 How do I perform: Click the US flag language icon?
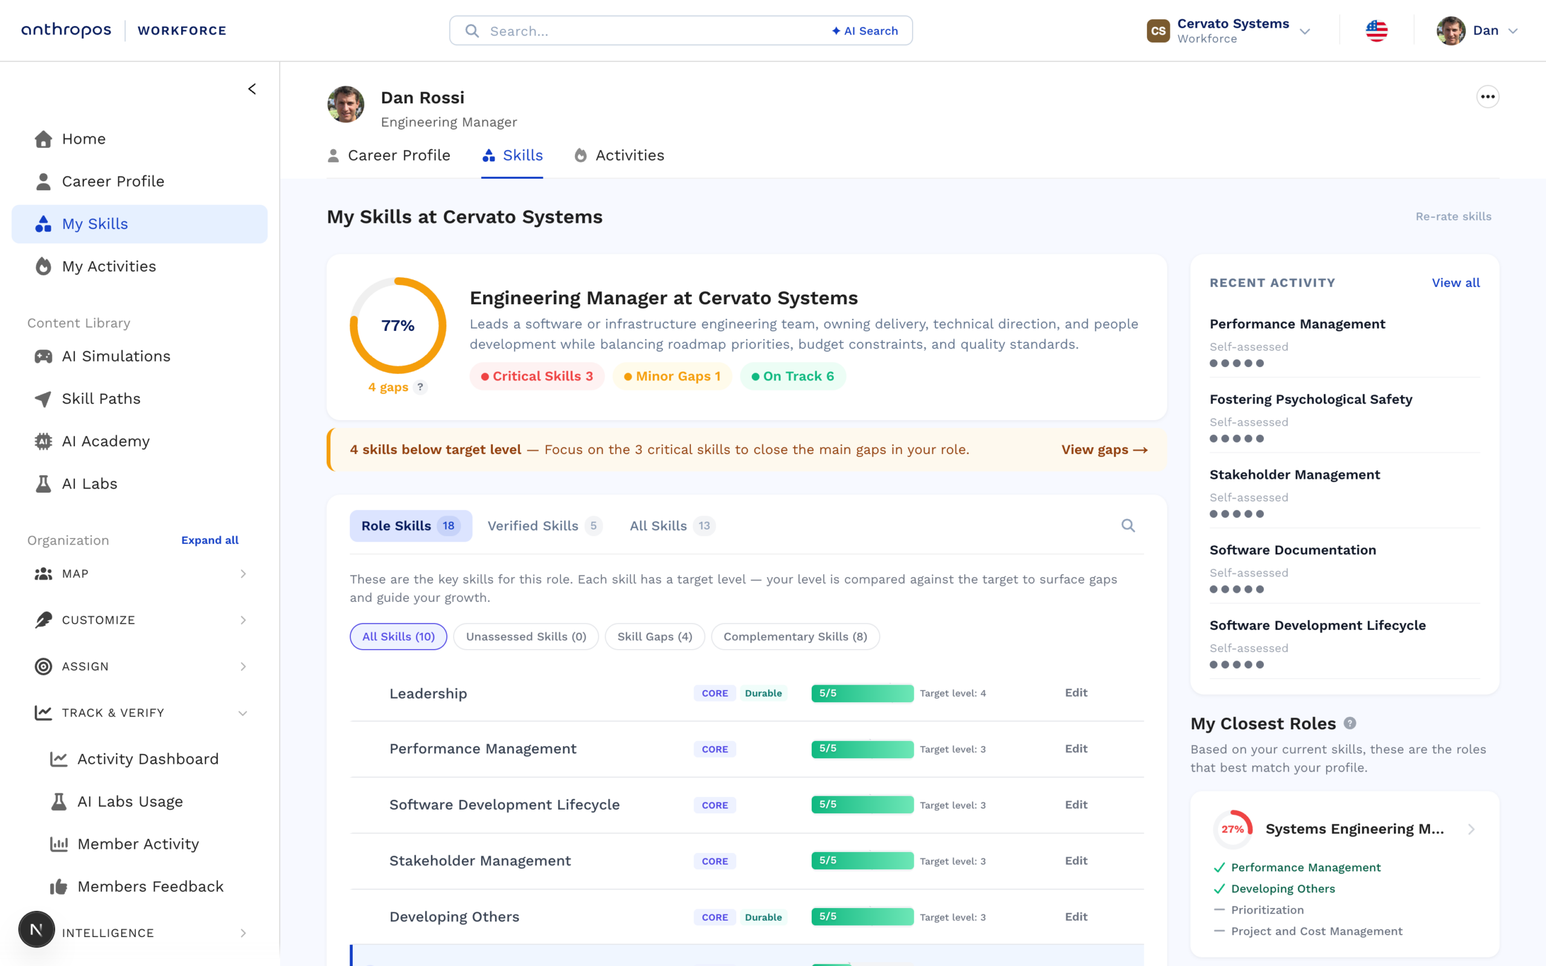1377,31
